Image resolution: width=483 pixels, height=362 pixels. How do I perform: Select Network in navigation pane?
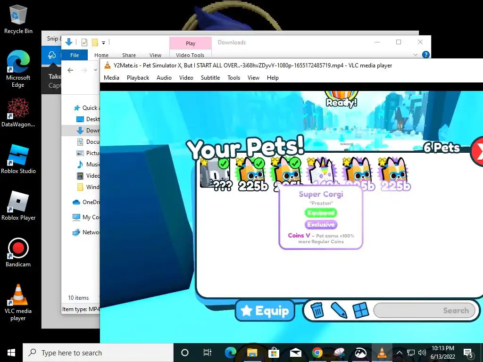[86, 232]
